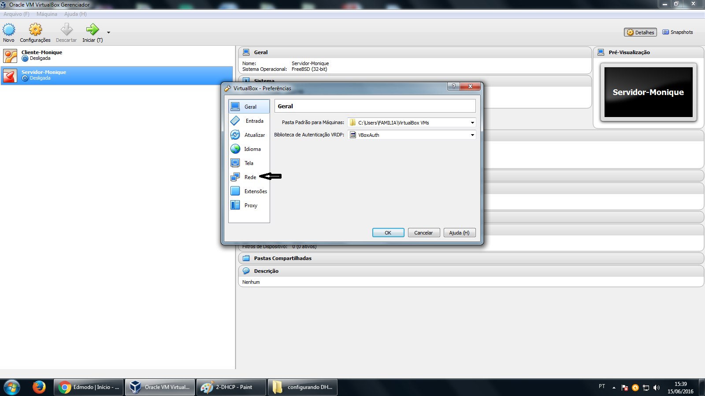Viewport: 705px width, 396px height.
Task: Click Cancelar in preferences dialog
Action: point(423,233)
